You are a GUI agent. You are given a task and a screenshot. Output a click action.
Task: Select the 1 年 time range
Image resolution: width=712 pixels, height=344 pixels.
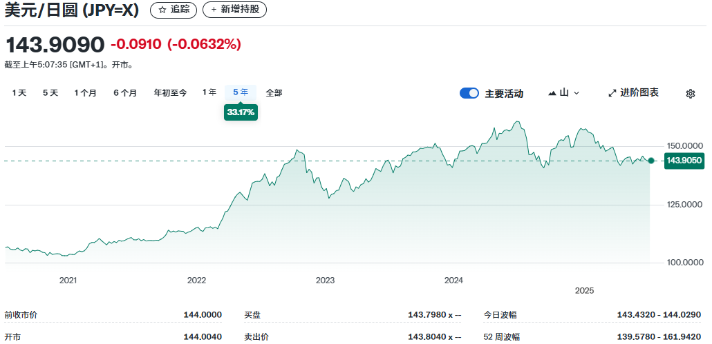click(x=209, y=92)
